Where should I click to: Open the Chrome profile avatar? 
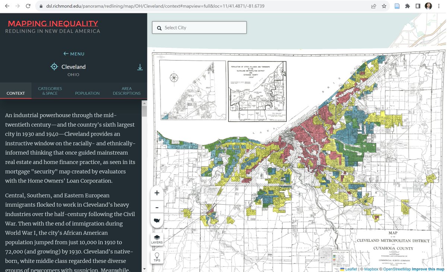pyautogui.click(x=428, y=6)
